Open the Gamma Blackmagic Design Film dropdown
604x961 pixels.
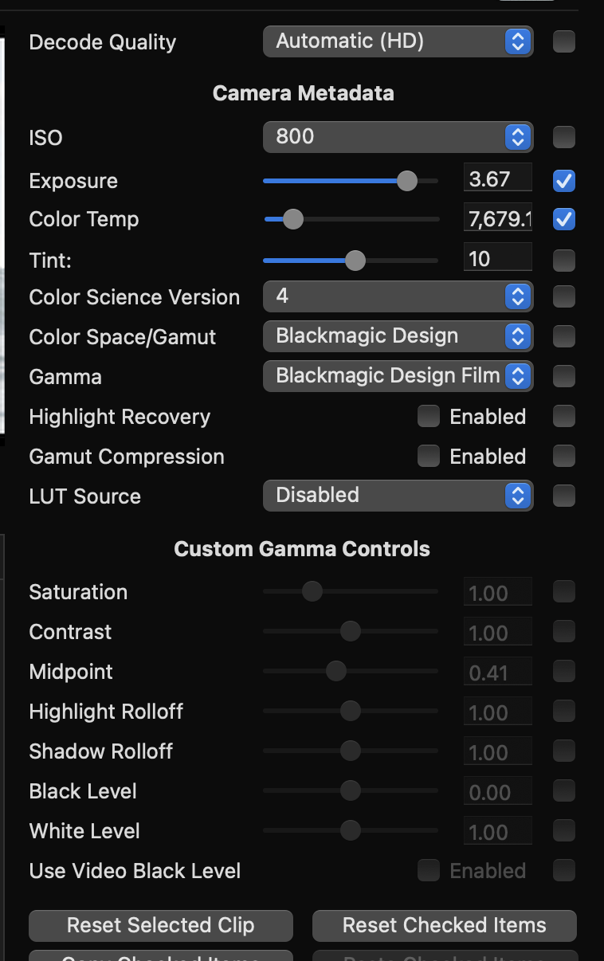(x=398, y=376)
